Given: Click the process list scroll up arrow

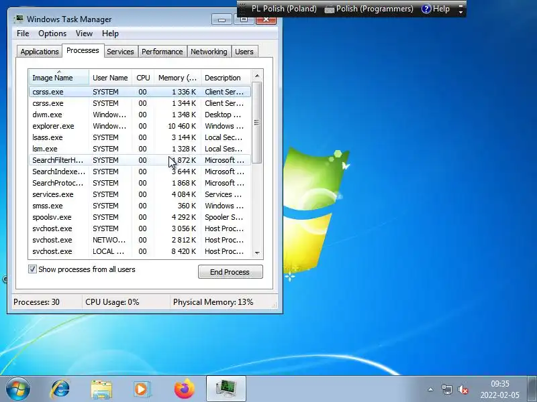Looking at the screenshot, I should (257, 76).
